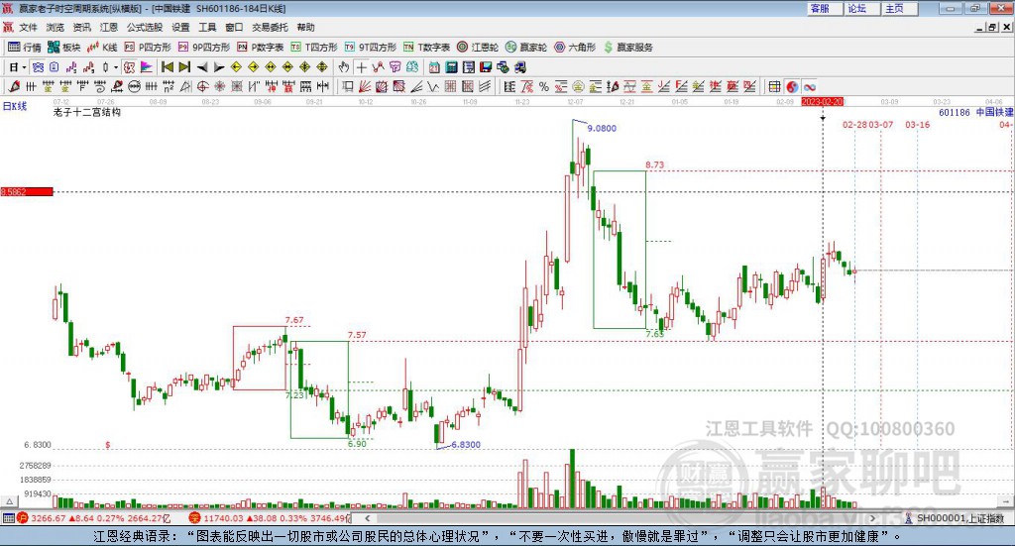Viewport: 1015px width, 546px height.
Task: Click the SH000001 上证指数 status entry
Action: click(x=955, y=518)
